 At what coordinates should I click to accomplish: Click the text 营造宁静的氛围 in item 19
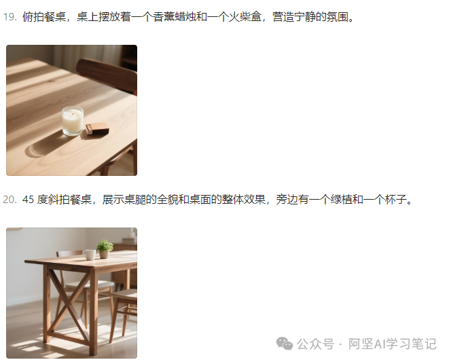click(x=310, y=17)
